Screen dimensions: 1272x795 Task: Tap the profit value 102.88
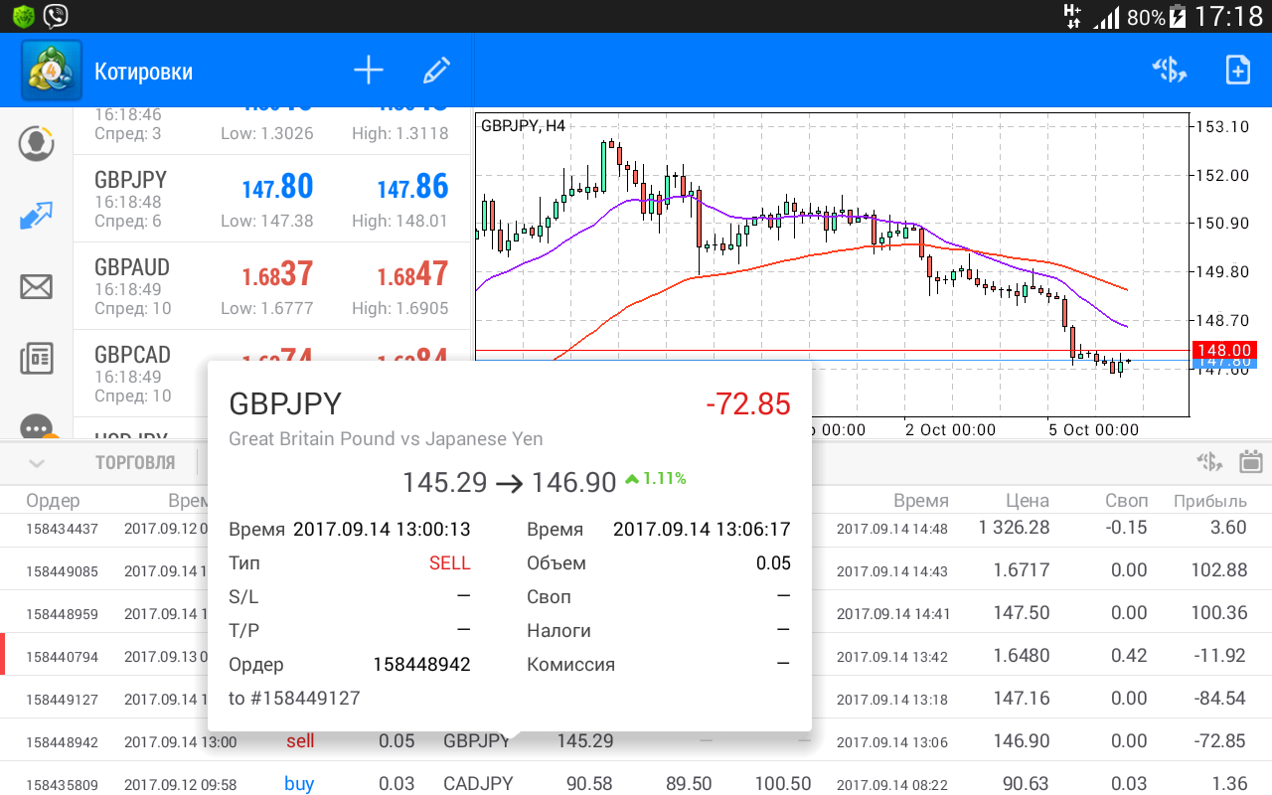[1219, 570]
